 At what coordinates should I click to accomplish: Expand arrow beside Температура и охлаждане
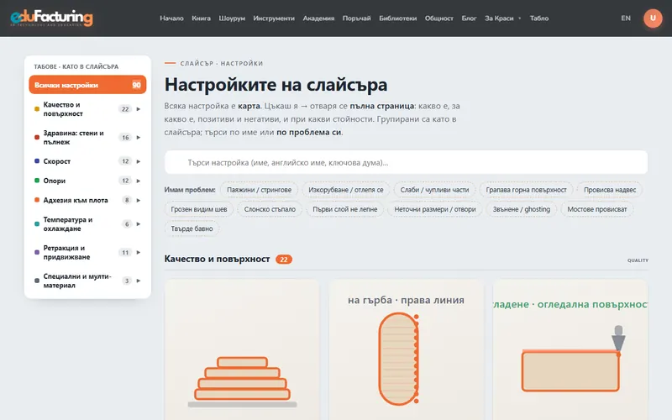click(x=139, y=223)
